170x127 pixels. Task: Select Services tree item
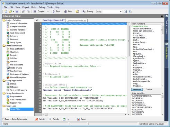click(x=14, y=62)
